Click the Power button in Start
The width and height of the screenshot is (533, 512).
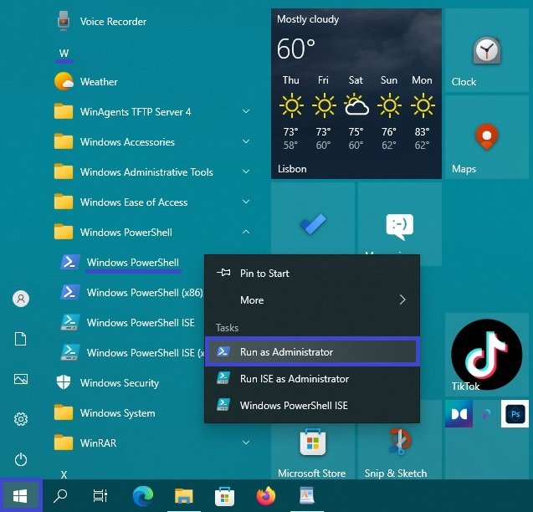[21, 459]
